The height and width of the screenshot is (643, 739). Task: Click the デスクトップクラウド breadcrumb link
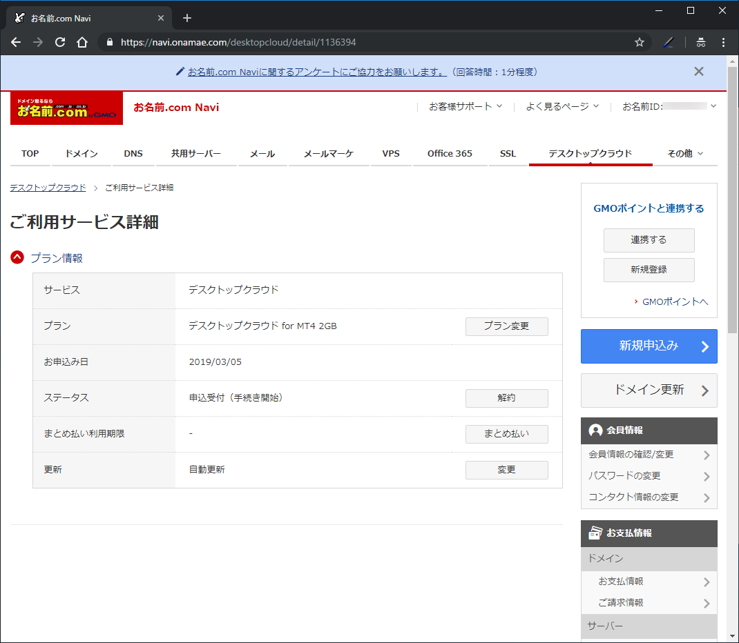(x=48, y=188)
